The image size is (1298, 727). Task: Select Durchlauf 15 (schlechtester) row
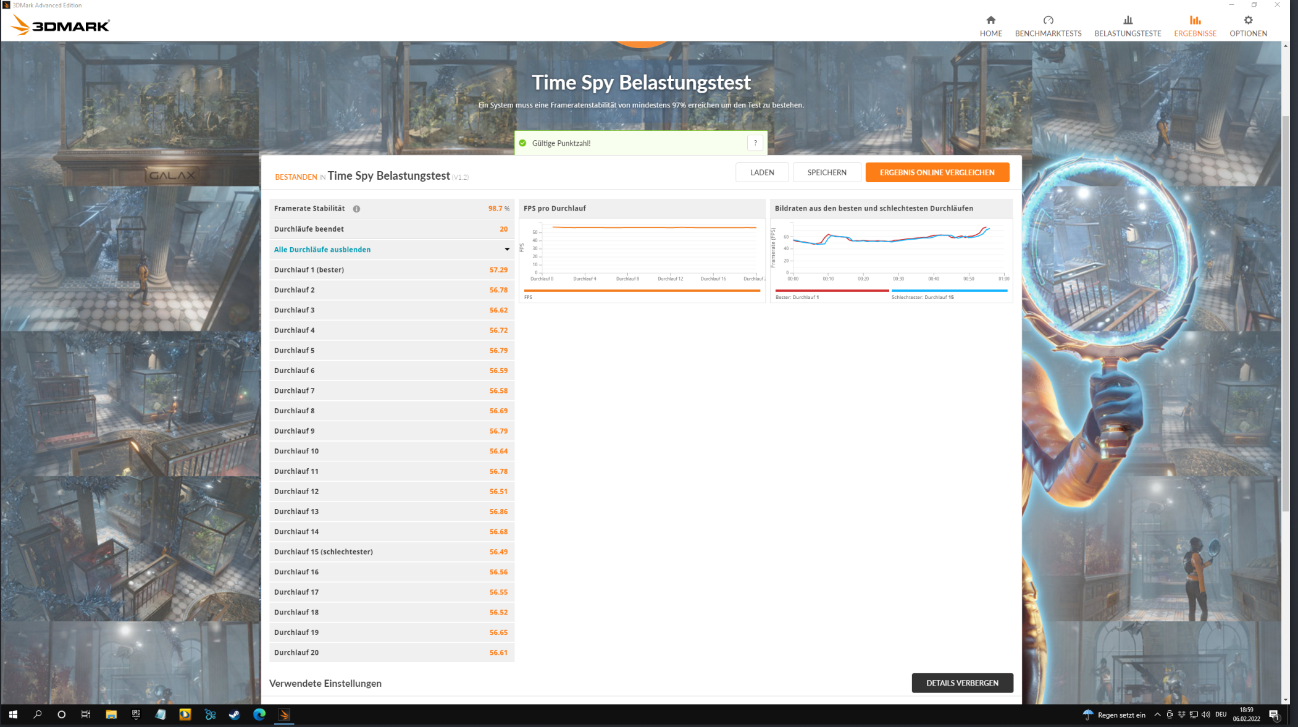(391, 552)
